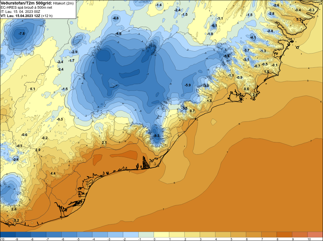This screenshot has height=241, width=323.
Task: Click the -3.5 temperature value
Action: point(184,108)
